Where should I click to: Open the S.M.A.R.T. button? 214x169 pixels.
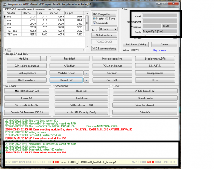pyautogui.click(x=155, y=66)
